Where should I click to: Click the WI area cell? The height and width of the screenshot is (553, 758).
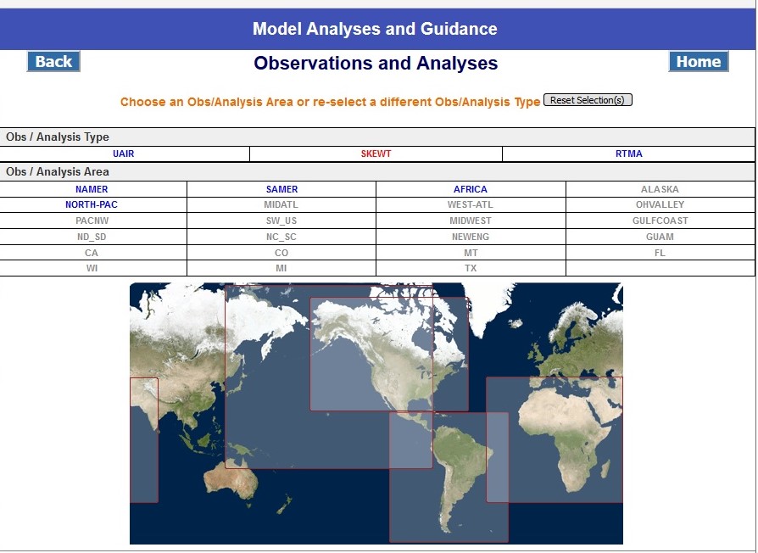pyautogui.click(x=92, y=268)
